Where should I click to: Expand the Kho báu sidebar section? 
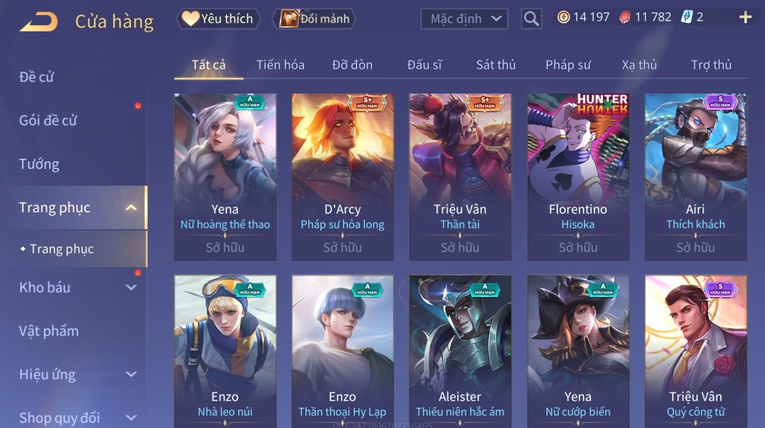(131, 287)
